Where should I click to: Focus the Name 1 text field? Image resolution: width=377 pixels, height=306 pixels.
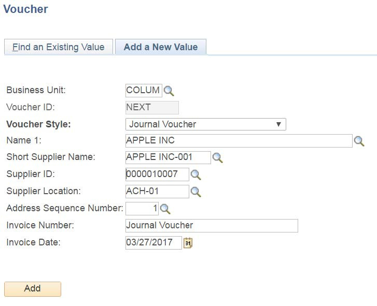point(239,141)
